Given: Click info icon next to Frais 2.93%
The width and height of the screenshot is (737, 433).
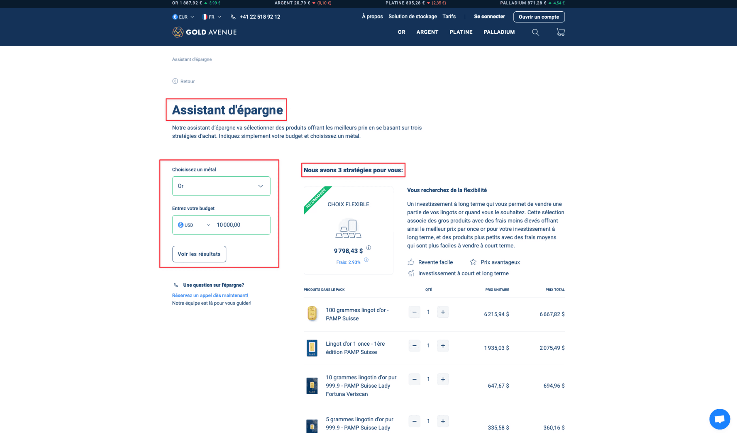Looking at the screenshot, I should tap(366, 260).
